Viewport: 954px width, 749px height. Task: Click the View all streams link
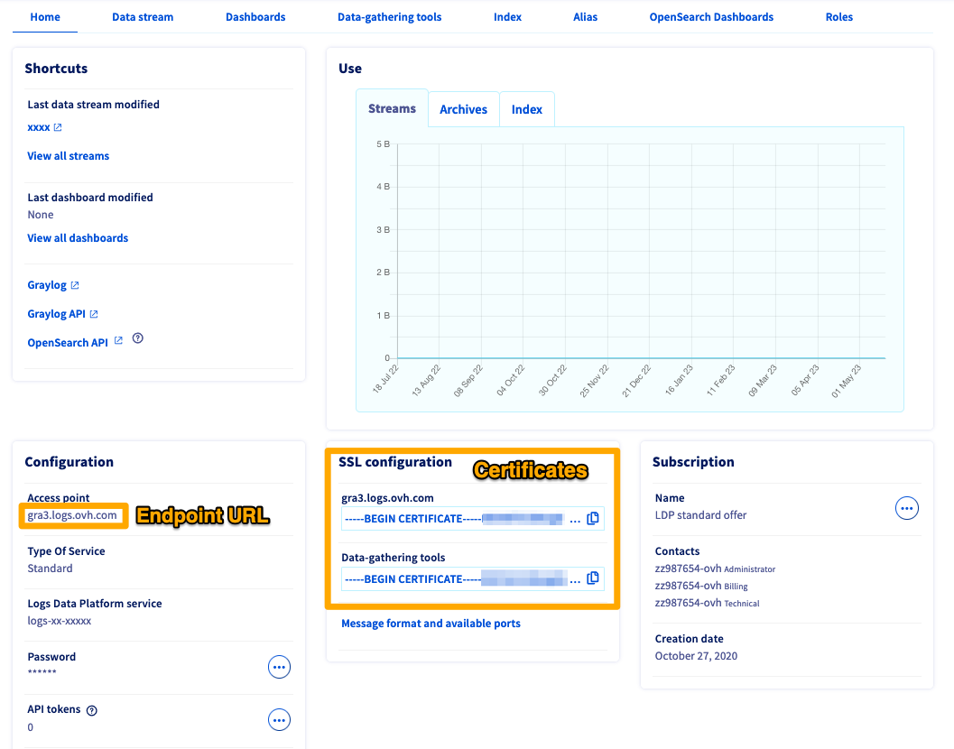coord(68,155)
